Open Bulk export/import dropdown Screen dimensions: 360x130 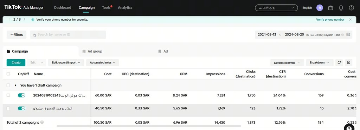(x=66, y=62)
